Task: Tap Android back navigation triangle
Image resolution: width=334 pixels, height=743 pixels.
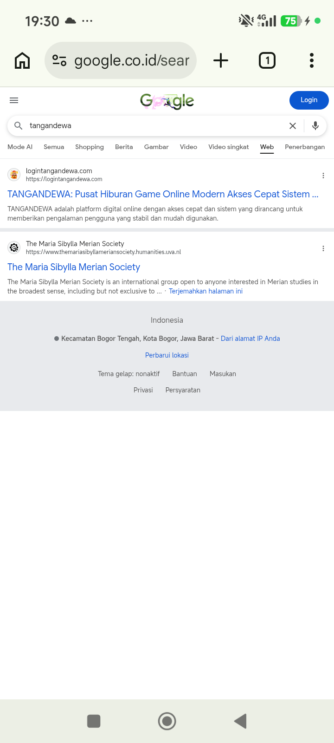Action: 240,721
